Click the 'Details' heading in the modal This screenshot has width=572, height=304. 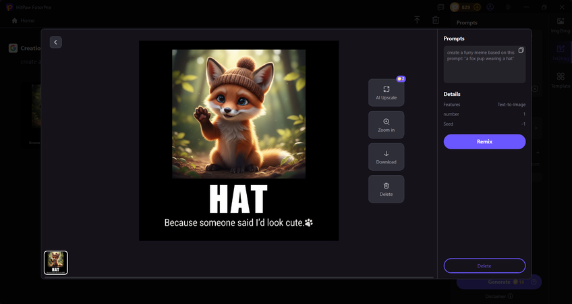(x=452, y=94)
